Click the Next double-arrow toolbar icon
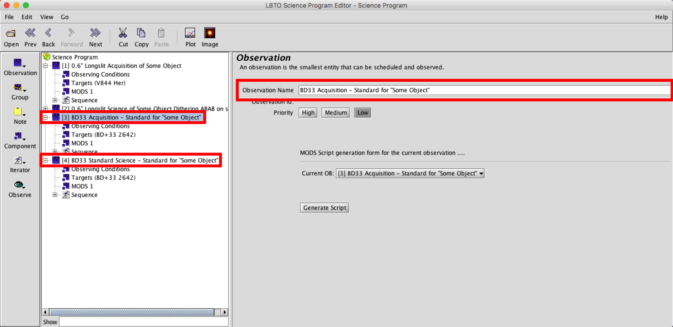The width and height of the screenshot is (673, 327). pos(95,33)
